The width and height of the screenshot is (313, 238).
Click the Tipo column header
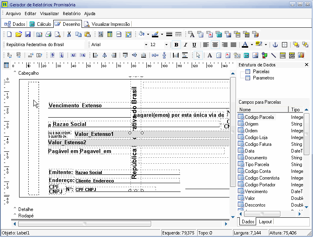296,110
